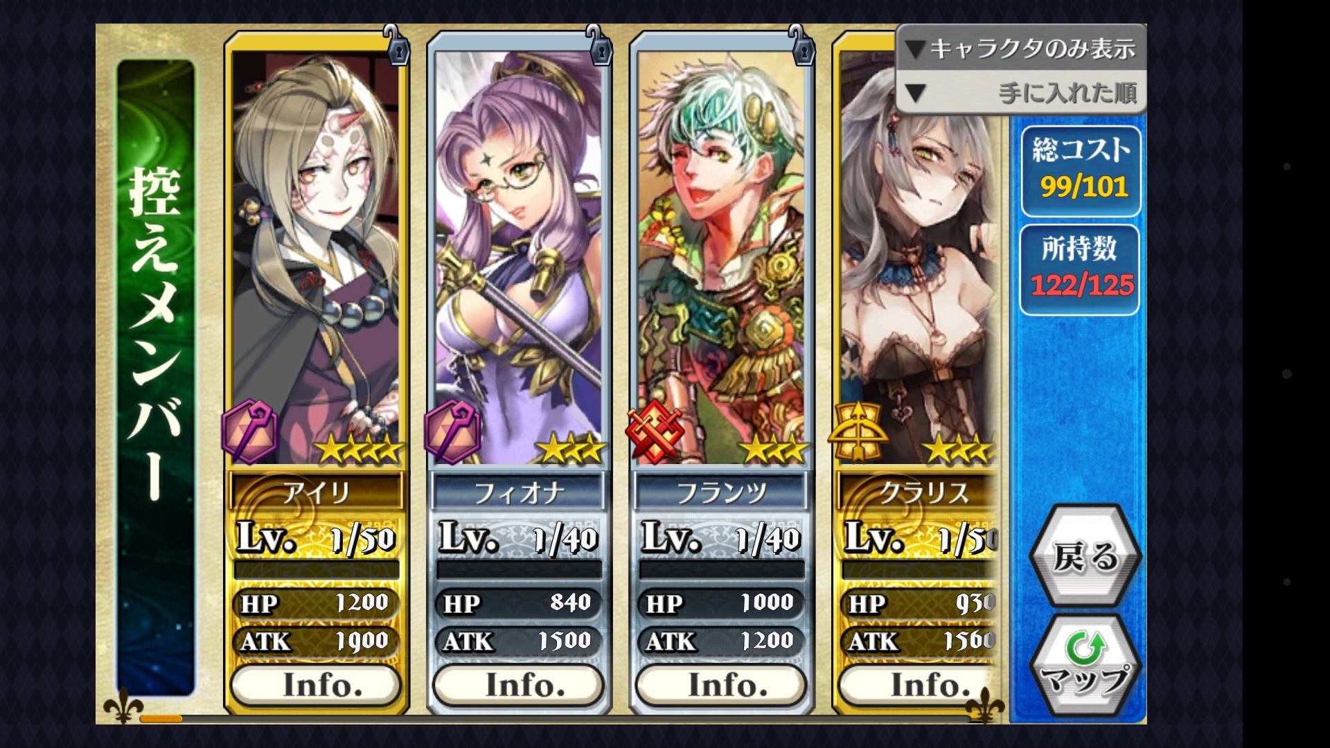
Task: Open the 手に入れた順 sort dropdown
Action: pos(1021,92)
